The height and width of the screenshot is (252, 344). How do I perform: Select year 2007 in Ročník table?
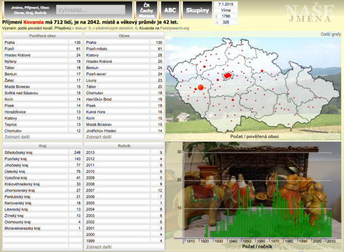point(91,190)
